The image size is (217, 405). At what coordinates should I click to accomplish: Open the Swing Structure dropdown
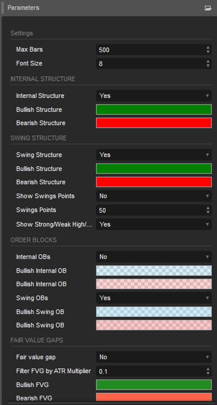[x=153, y=155]
